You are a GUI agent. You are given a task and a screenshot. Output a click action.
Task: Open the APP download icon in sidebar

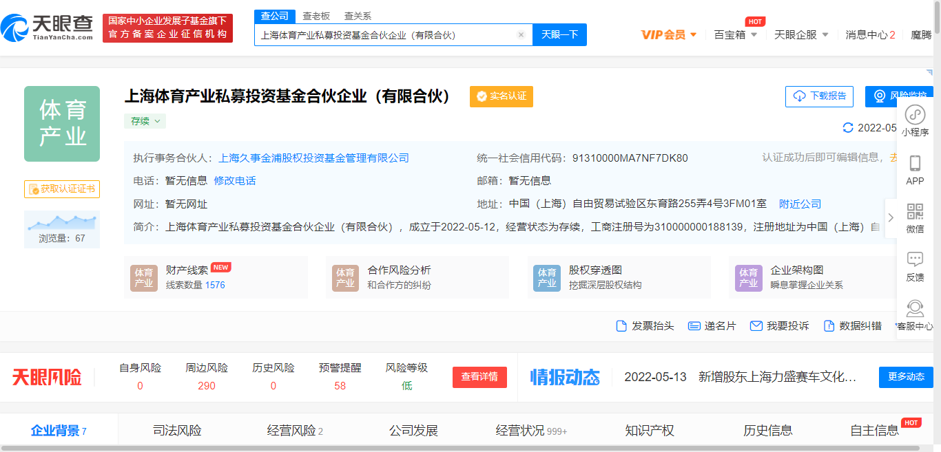point(915,164)
